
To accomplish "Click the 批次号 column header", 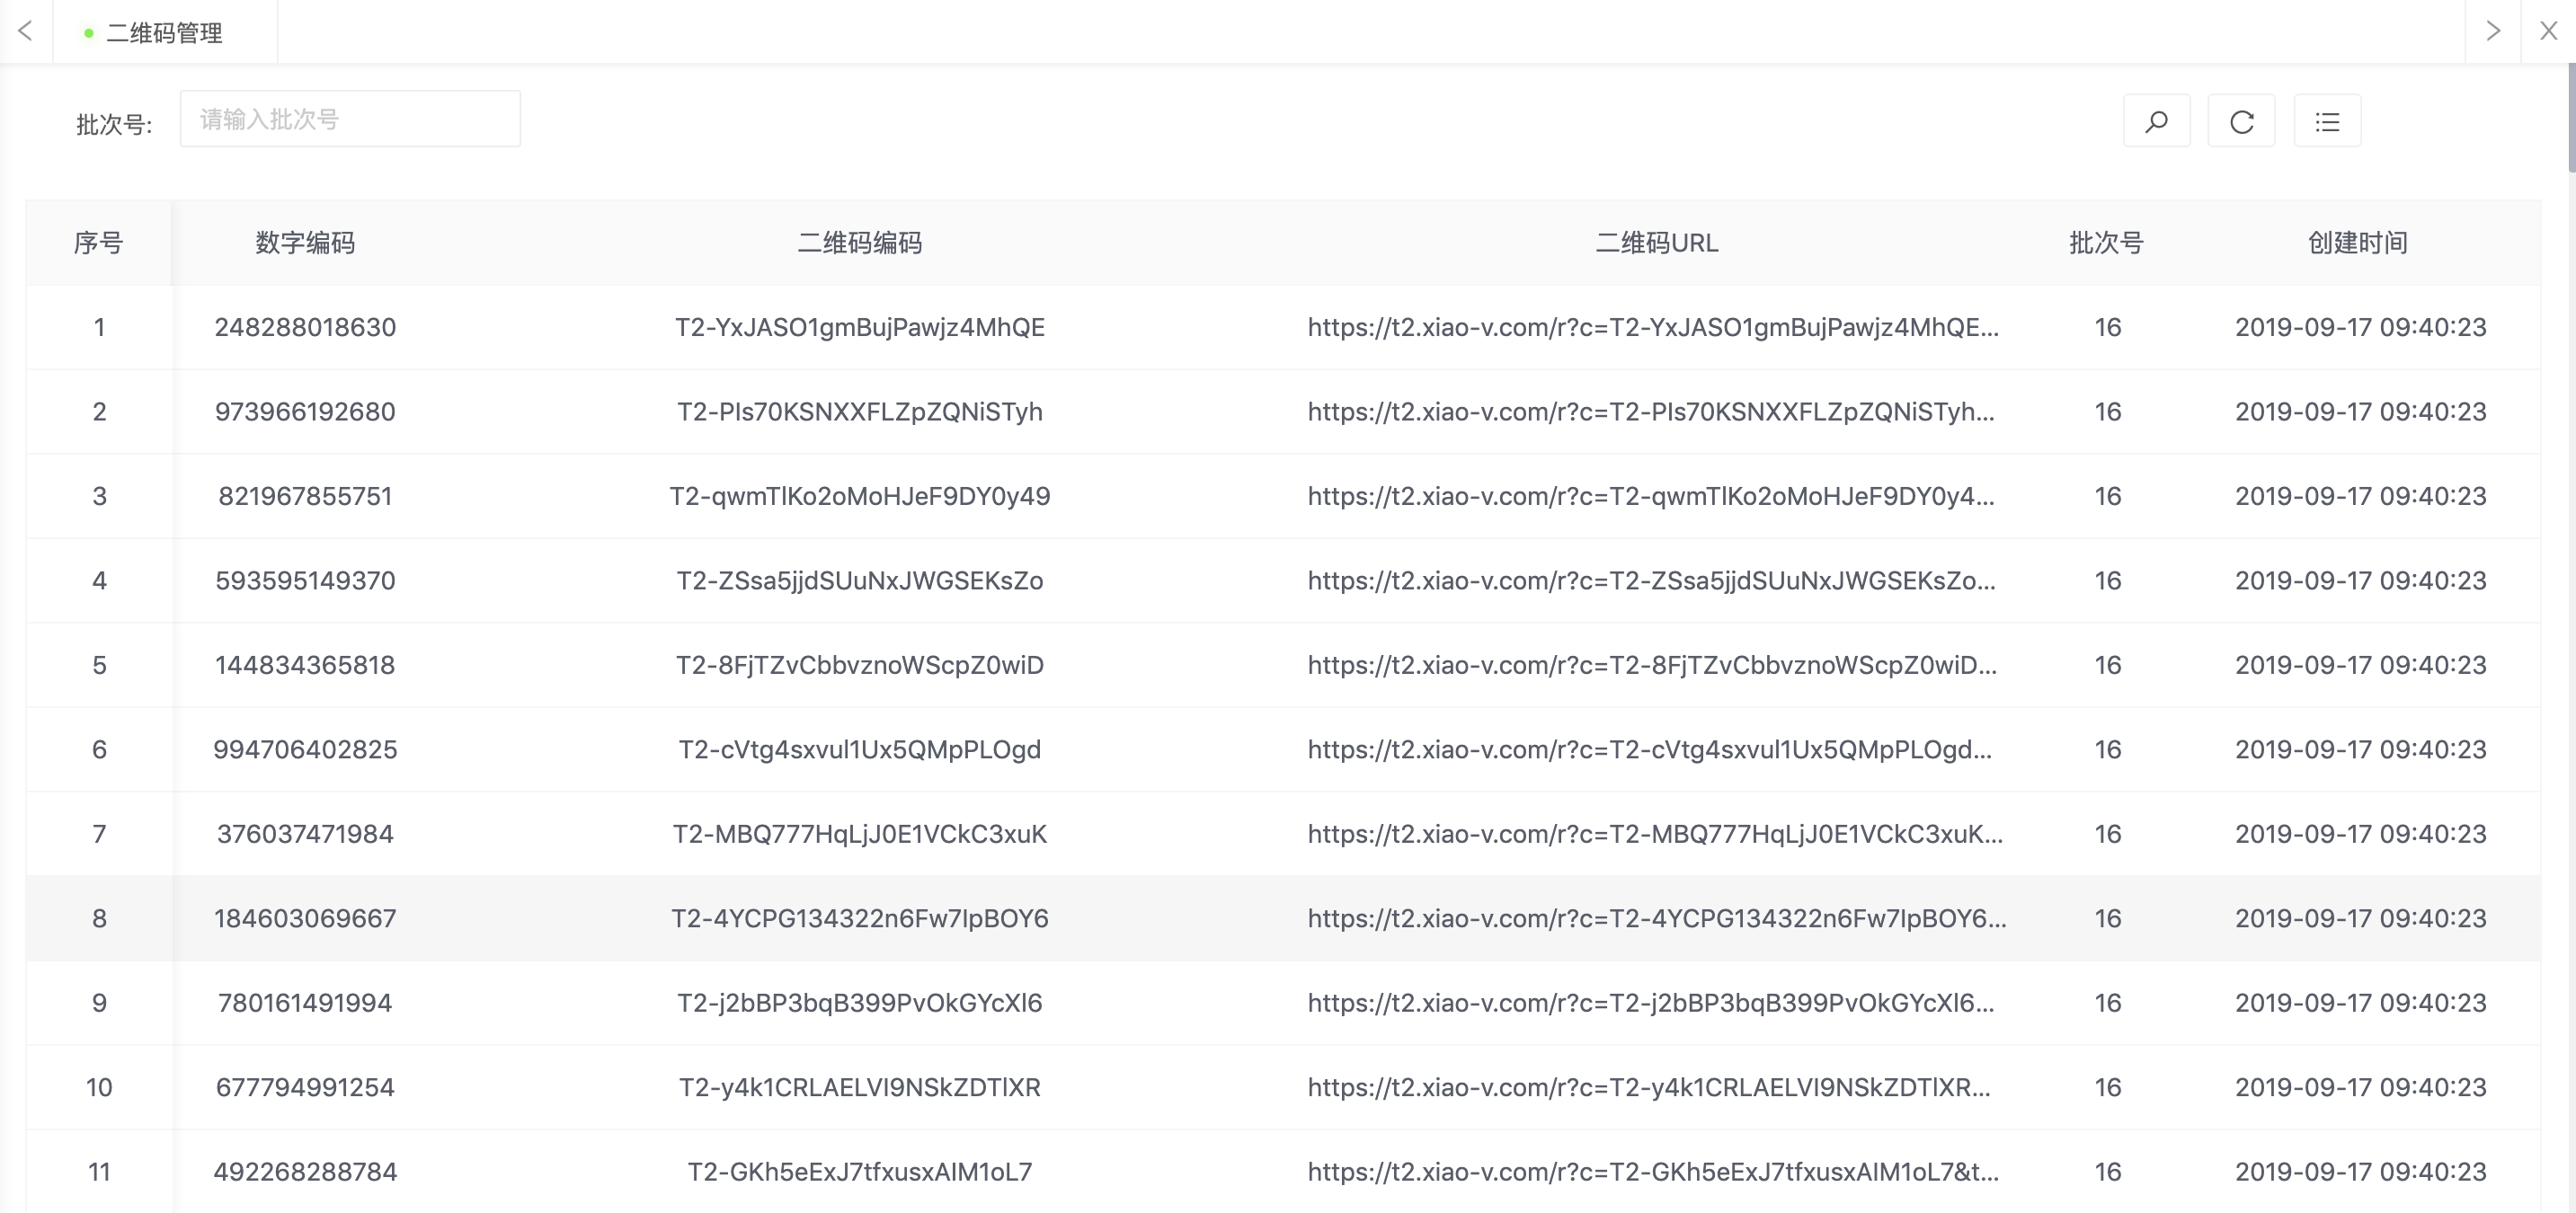I will [2107, 243].
